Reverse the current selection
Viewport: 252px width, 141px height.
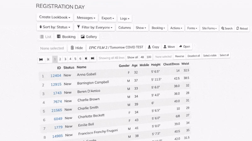click(179, 56)
